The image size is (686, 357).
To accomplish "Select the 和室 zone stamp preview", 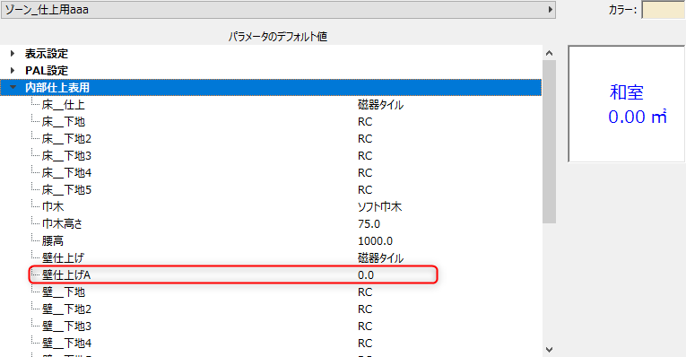I will pos(627,104).
